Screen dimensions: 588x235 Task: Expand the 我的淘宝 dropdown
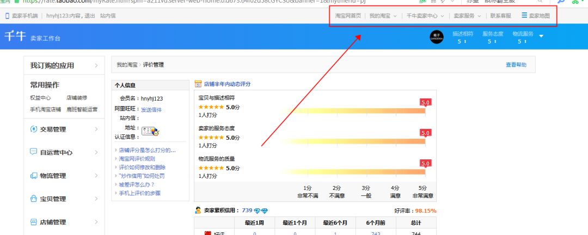(x=383, y=16)
